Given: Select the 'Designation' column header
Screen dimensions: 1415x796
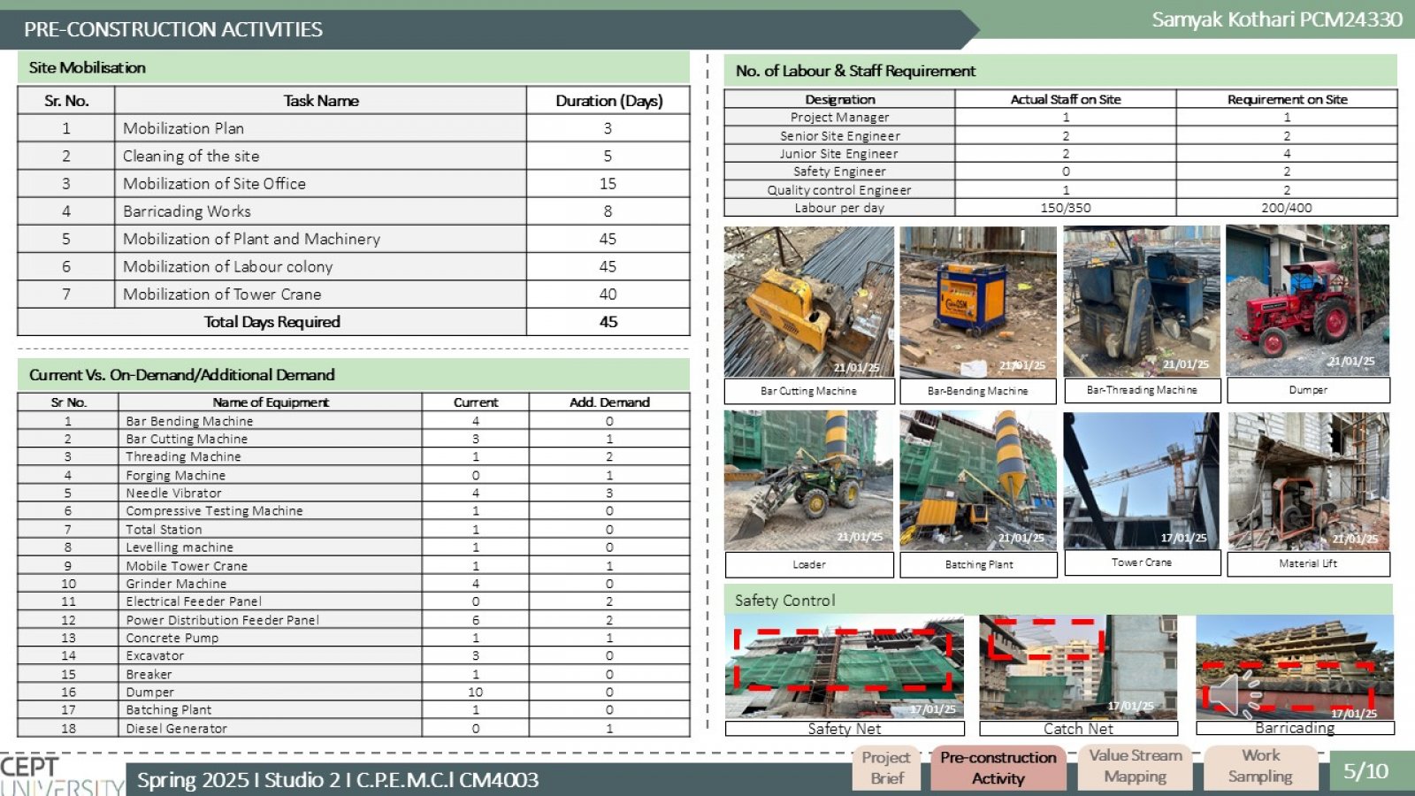Looking at the screenshot, I should point(839,99).
